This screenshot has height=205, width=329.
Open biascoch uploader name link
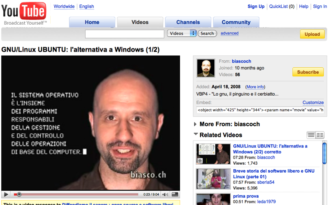(241, 61)
